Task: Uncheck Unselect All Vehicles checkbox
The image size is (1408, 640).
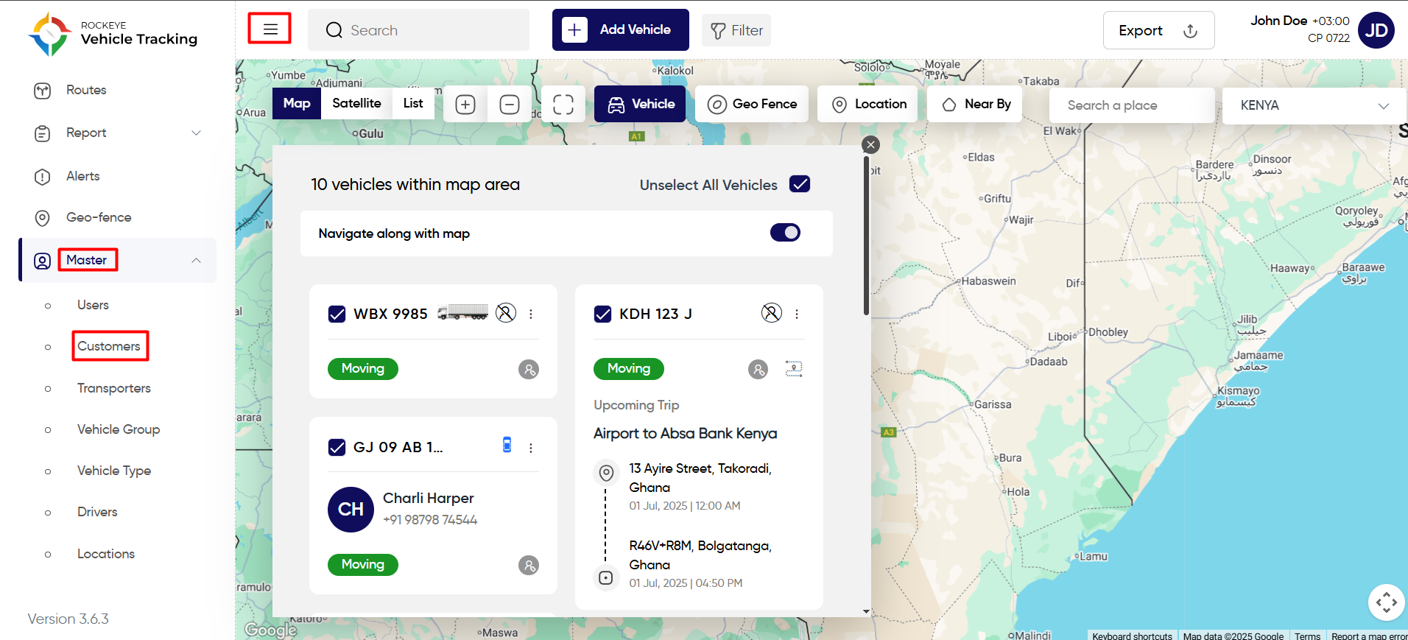Action: 800,184
